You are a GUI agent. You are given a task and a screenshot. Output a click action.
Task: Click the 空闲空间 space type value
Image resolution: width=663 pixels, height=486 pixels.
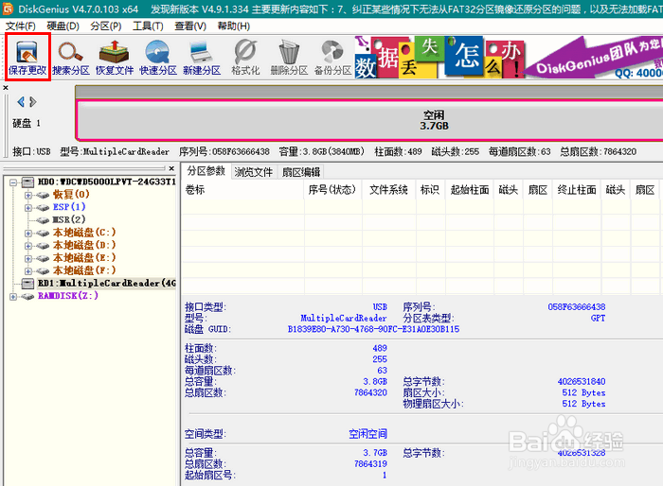click(367, 434)
